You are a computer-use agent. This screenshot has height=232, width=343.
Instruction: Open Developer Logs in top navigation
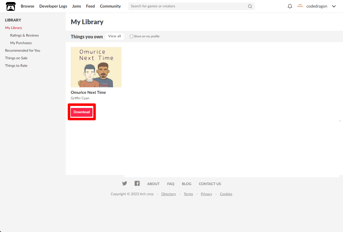click(x=53, y=6)
